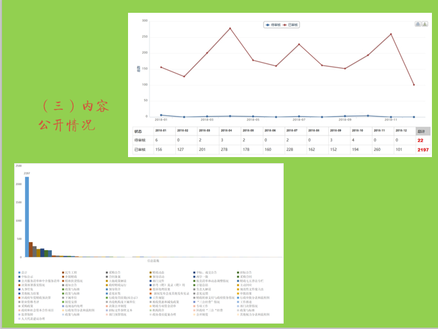The height and width of the screenshot is (329, 438).
Task: Click the peak data point at 2018-04
Action: click(x=230, y=28)
